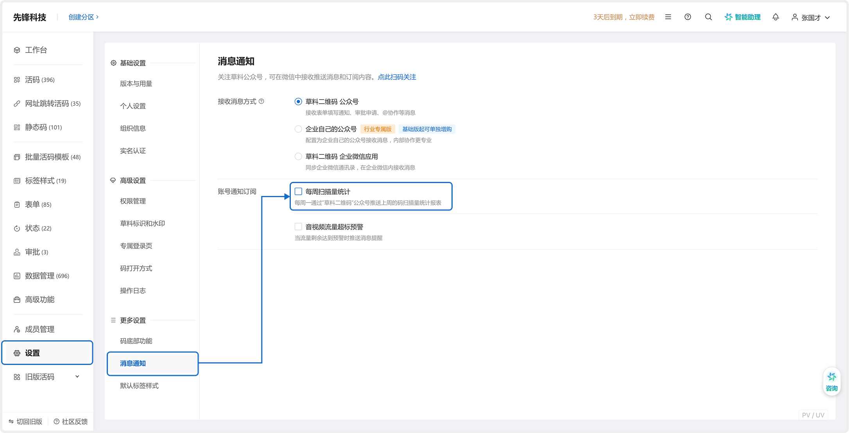Tick 音视频流量超标预警 checkbox
The height and width of the screenshot is (433, 849).
point(298,226)
